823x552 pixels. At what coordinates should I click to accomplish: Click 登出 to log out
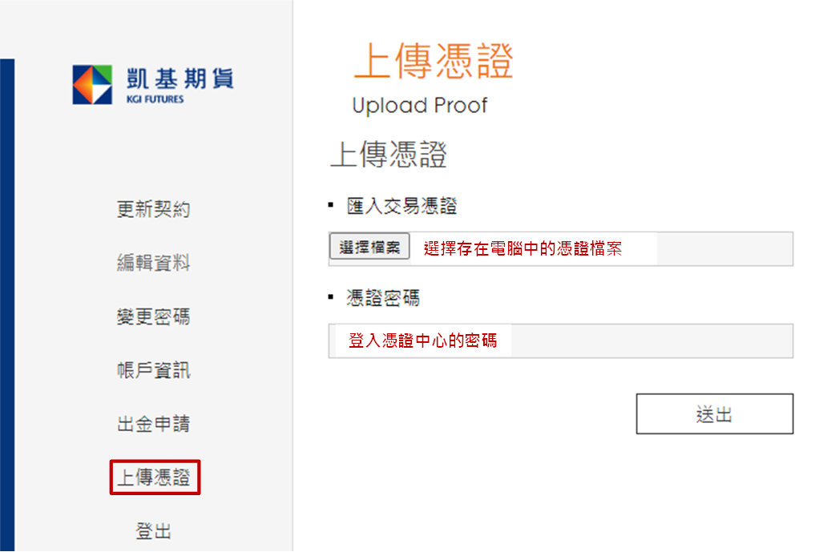tap(153, 531)
